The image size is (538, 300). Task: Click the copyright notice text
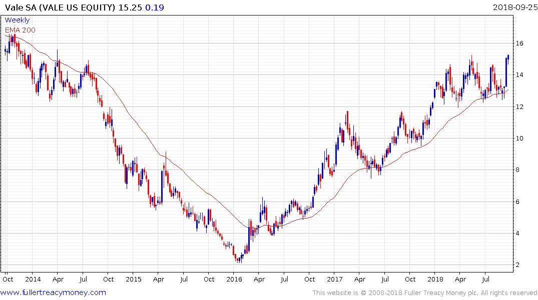(x=425, y=293)
